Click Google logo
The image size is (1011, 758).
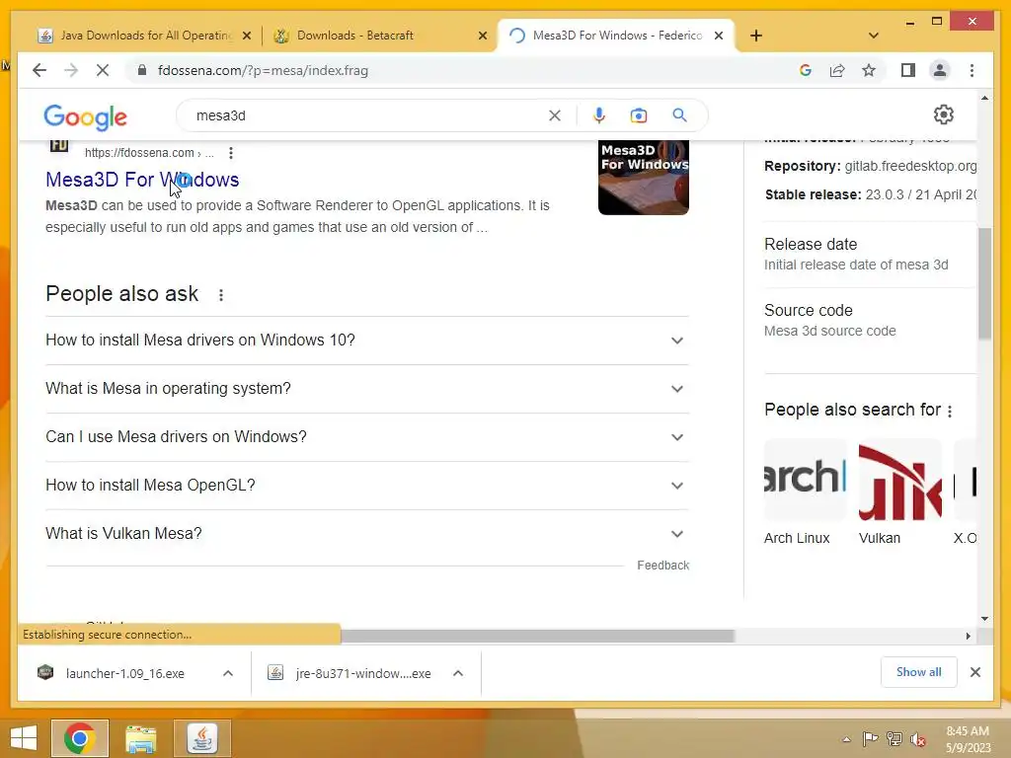(85, 116)
